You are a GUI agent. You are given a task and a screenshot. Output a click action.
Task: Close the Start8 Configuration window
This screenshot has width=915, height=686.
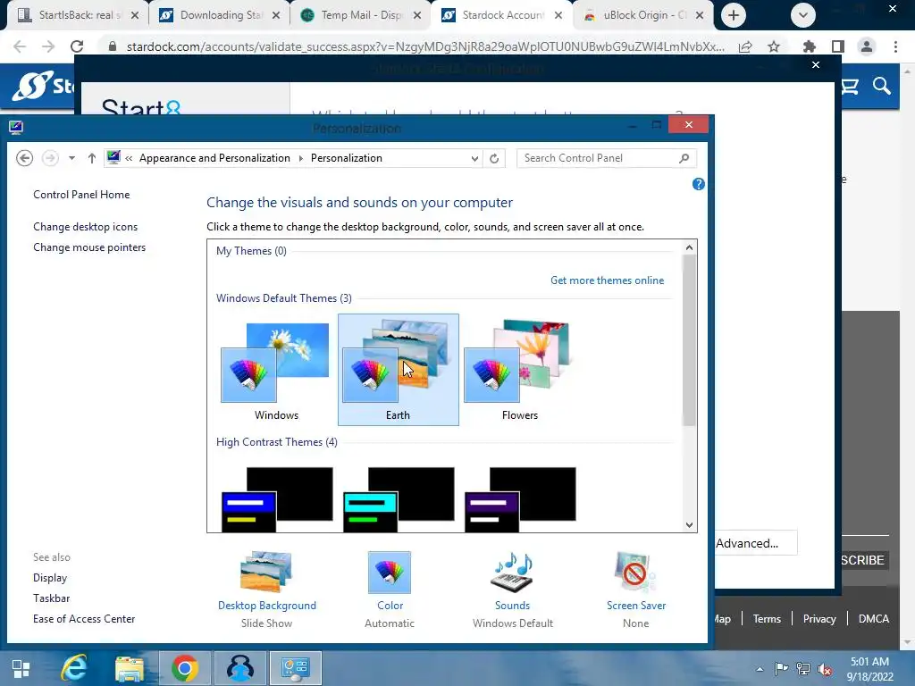click(x=816, y=64)
